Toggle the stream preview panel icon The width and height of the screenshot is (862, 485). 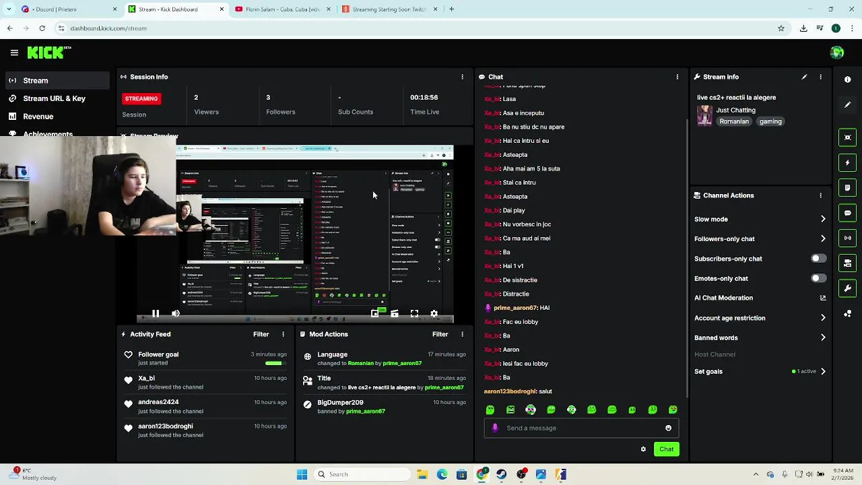[848, 137]
